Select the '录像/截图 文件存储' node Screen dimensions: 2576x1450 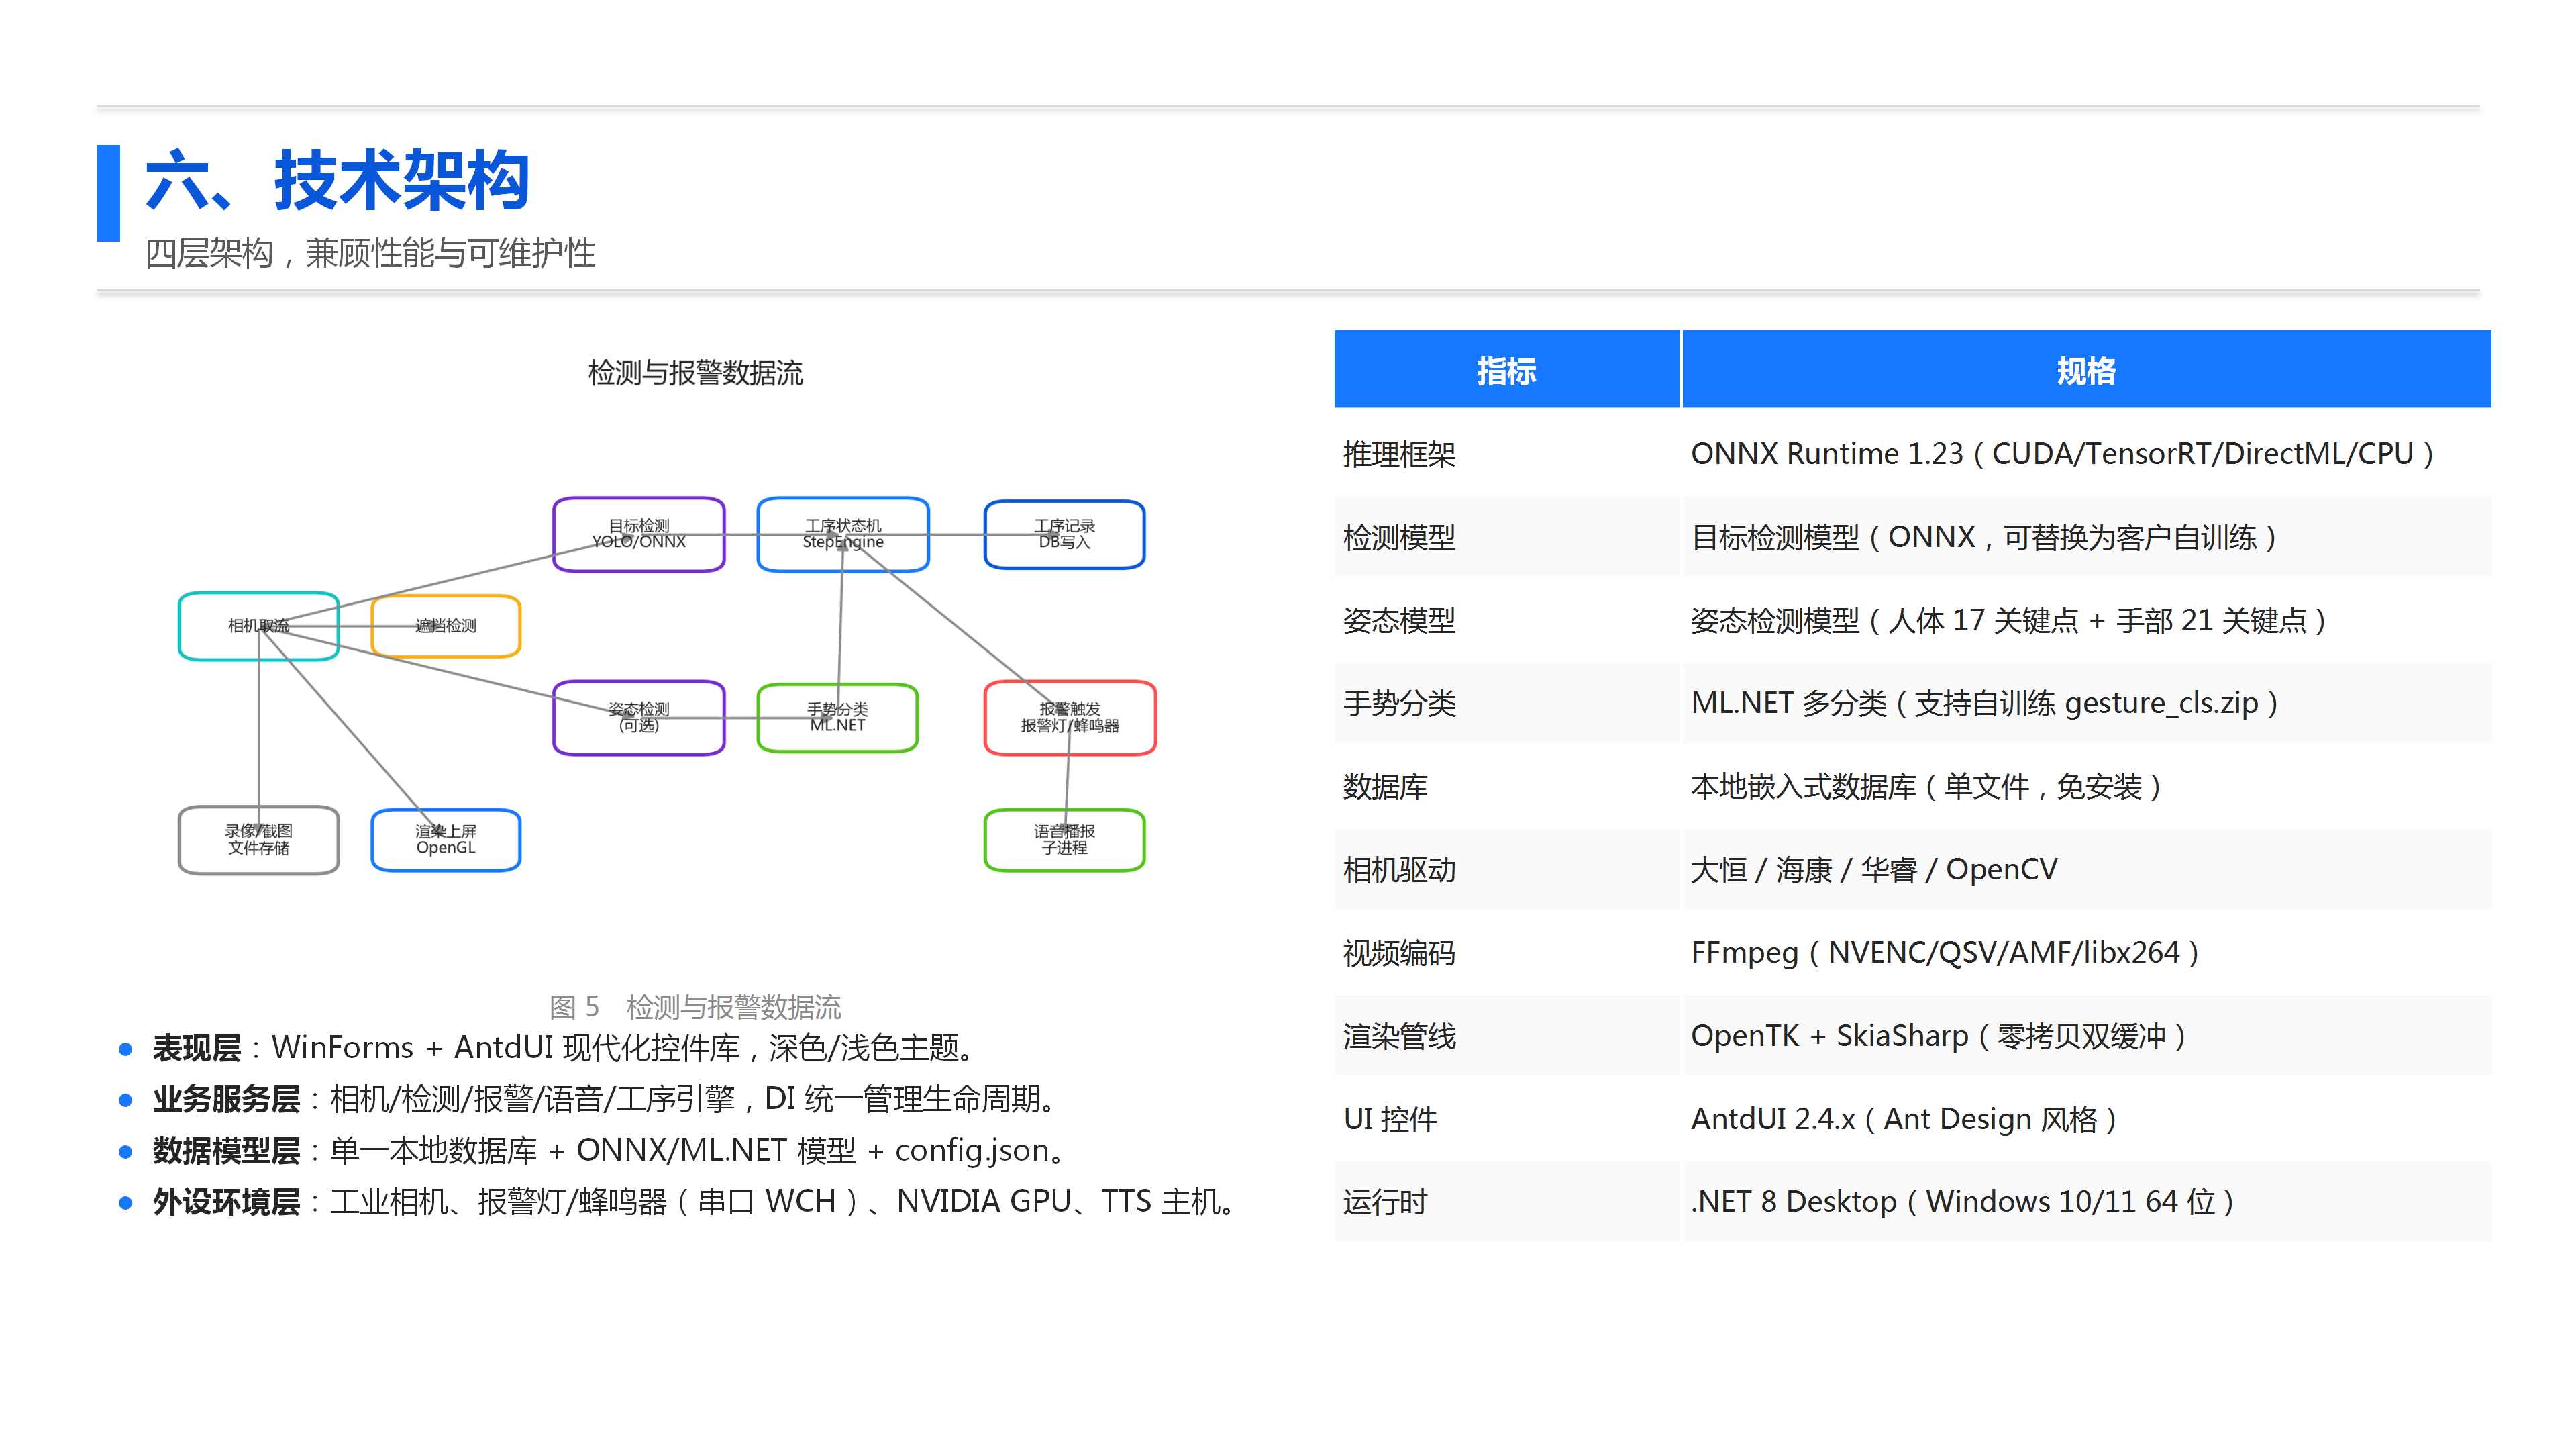click(259, 840)
